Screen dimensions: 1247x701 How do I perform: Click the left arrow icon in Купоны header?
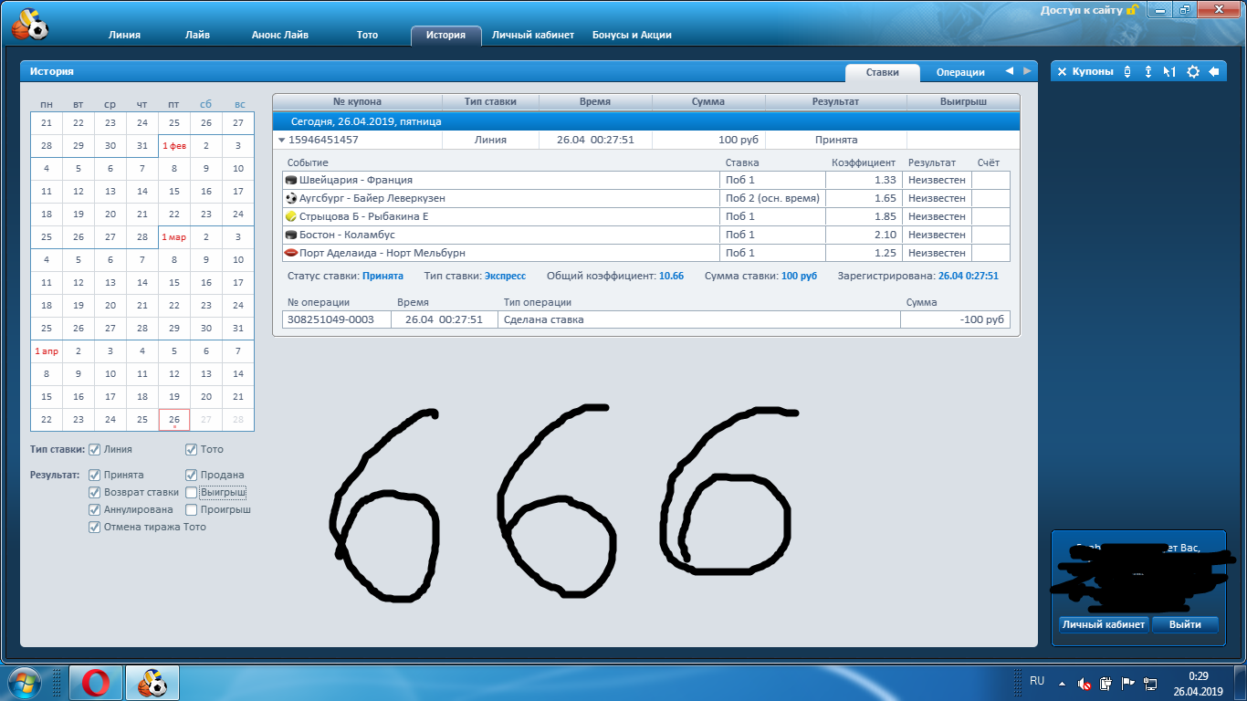coord(1214,71)
